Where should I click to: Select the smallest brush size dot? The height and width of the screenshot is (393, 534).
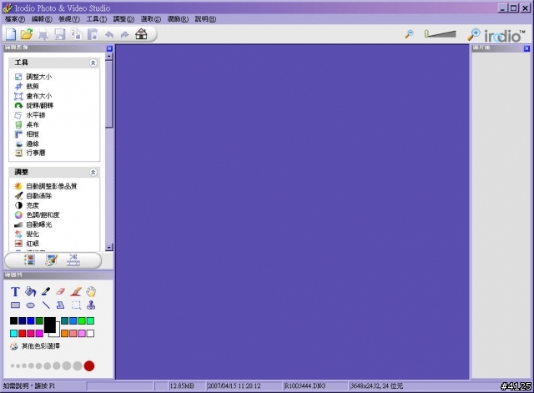[13, 366]
